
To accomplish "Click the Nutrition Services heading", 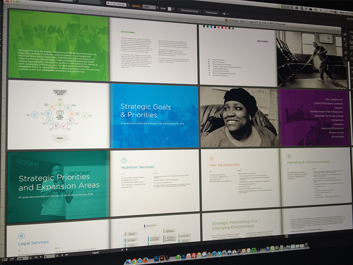I will 138,167.
